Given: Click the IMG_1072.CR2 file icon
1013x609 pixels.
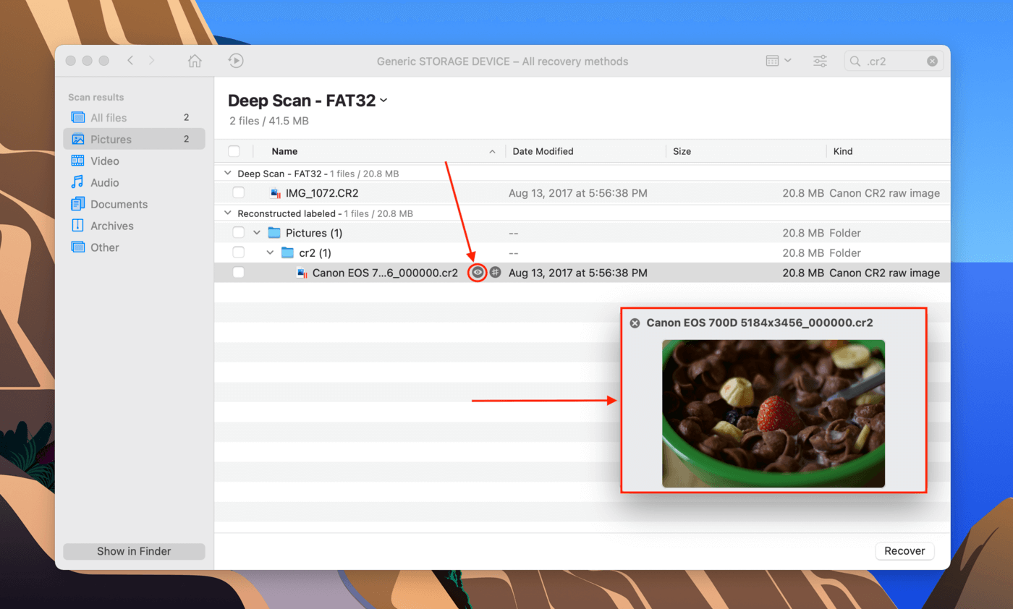Looking at the screenshot, I should [x=275, y=193].
